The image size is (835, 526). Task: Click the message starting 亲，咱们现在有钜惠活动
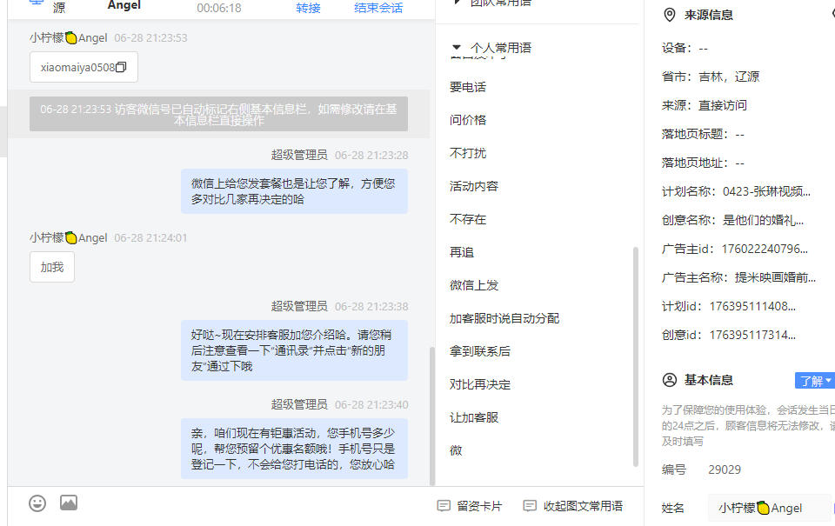pyautogui.click(x=294, y=449)
